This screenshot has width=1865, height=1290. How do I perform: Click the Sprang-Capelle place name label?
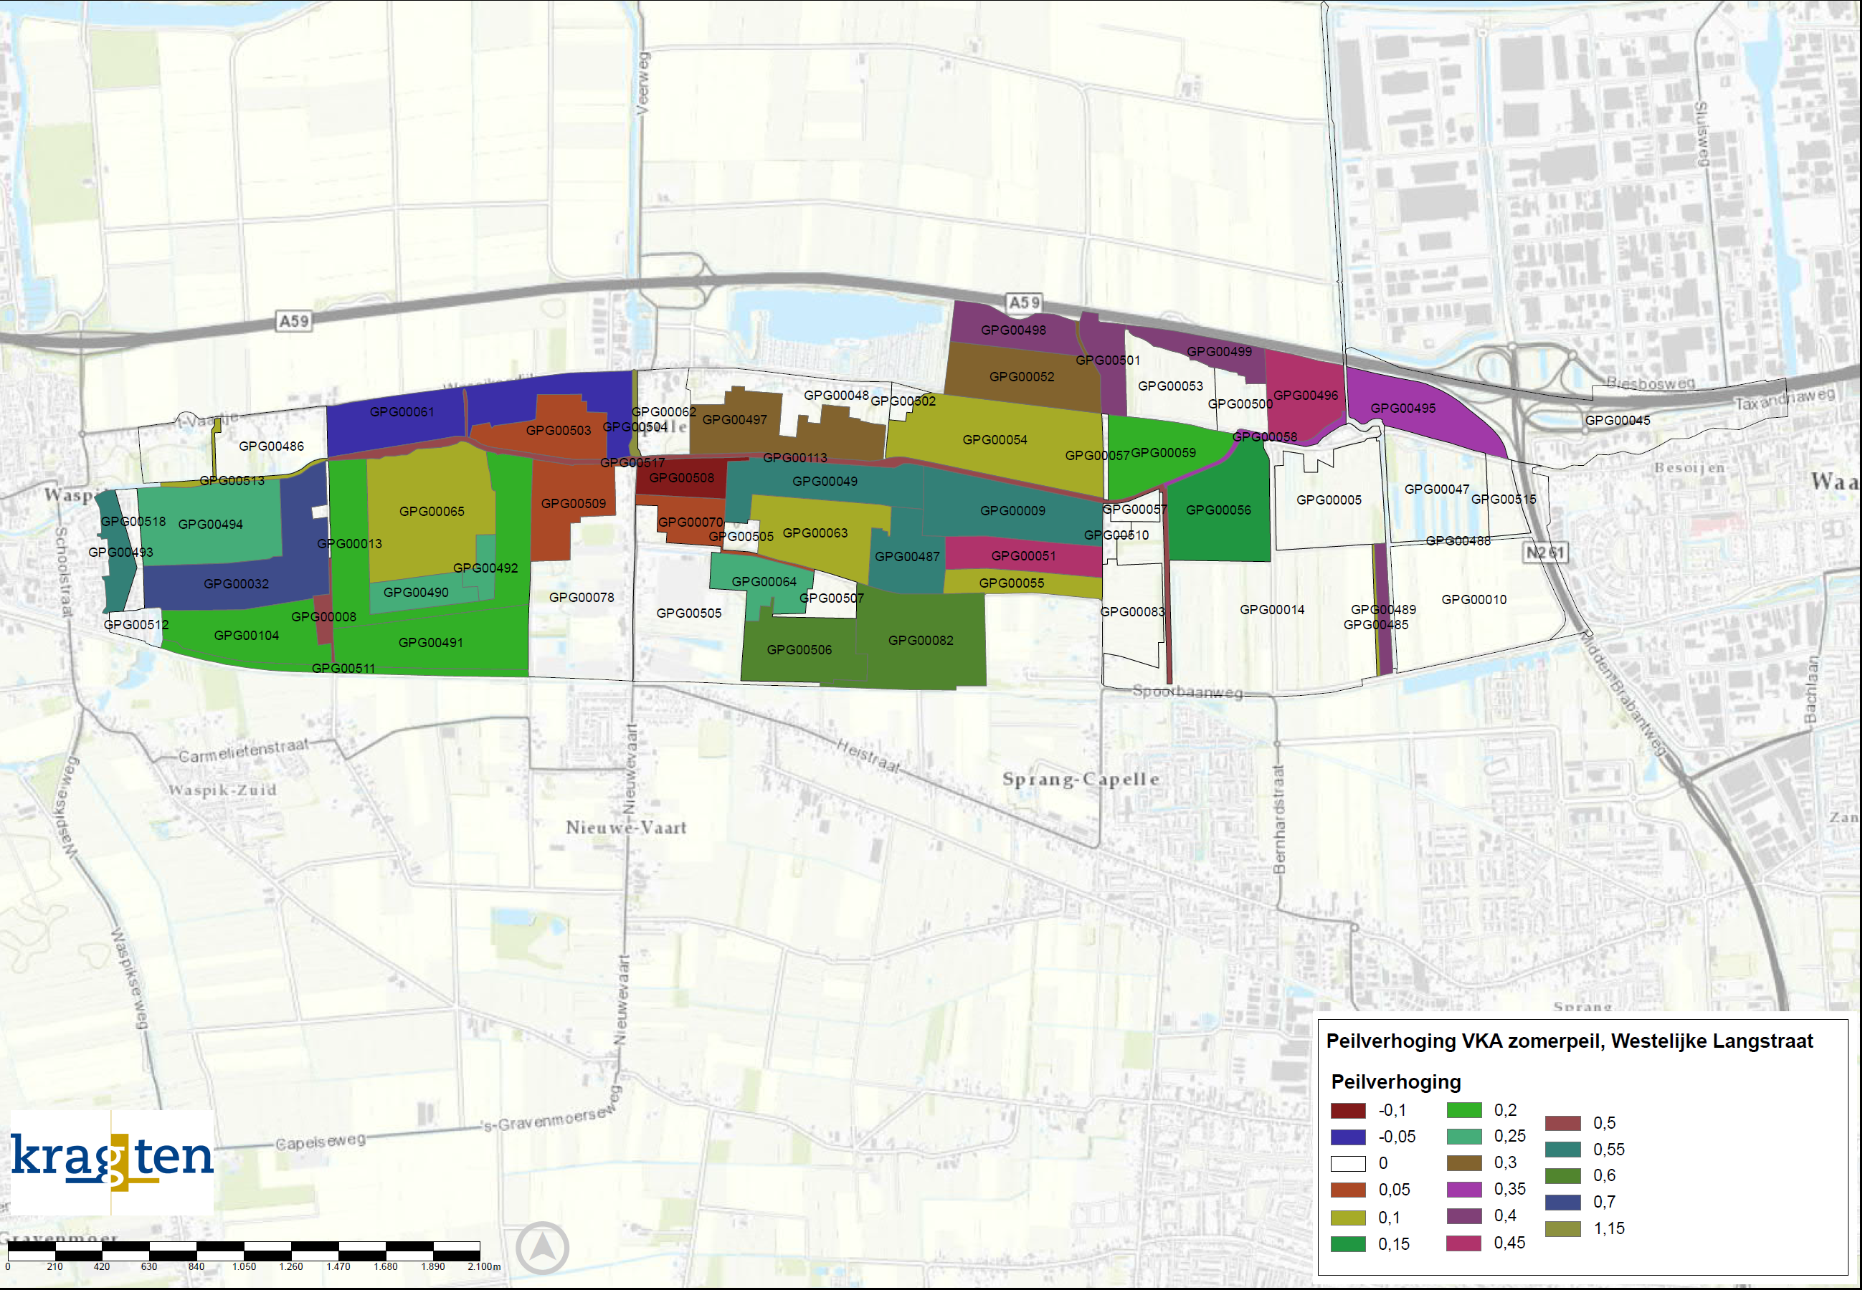(1081, 780)
